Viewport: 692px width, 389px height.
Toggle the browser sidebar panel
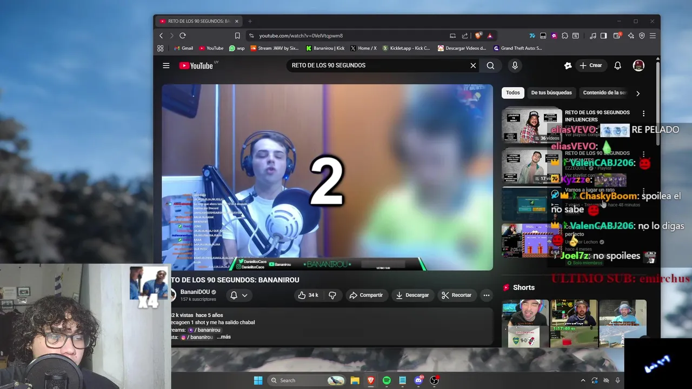603,36
